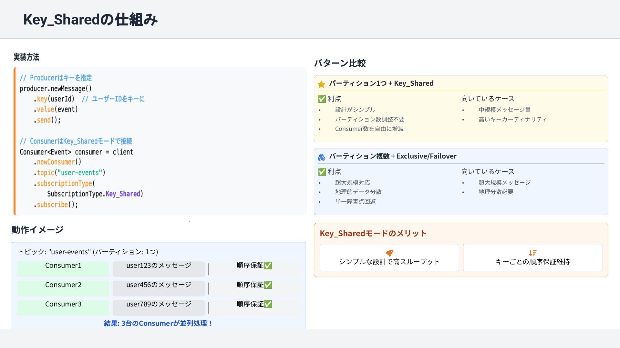Click the user123のメッセージ box

(x=159, y=269)
